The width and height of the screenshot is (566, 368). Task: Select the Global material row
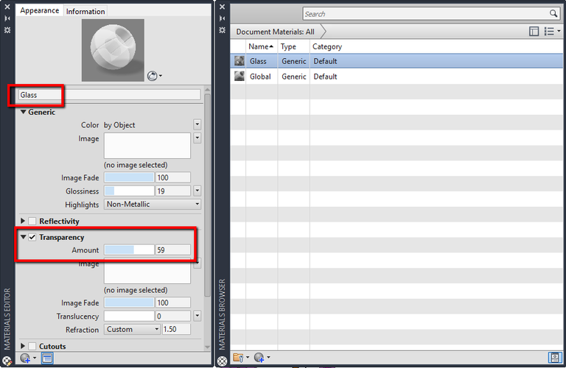(259, 77)
